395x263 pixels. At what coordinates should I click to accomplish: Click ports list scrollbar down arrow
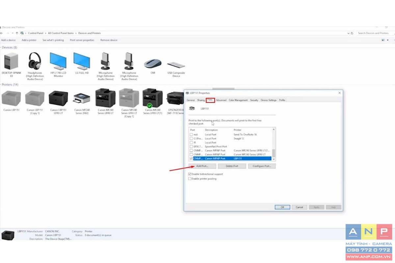[274, 159]
